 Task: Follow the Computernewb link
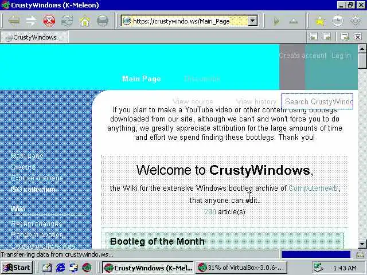314,188
